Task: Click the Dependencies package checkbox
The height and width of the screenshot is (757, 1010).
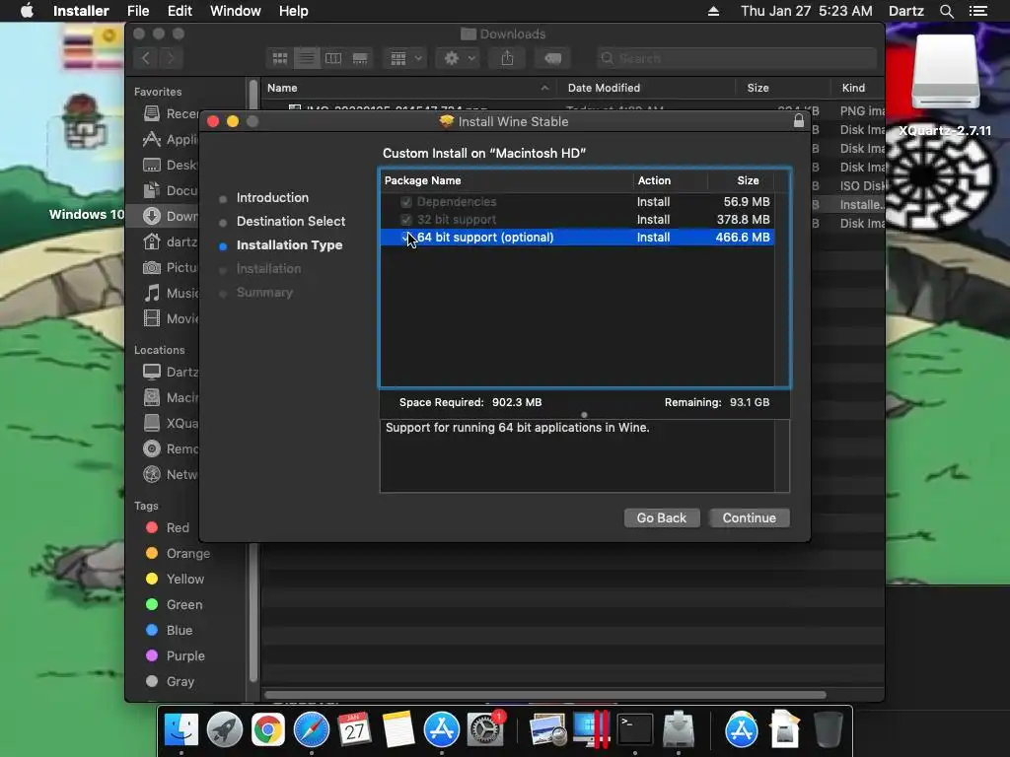Action: point(405,202)
